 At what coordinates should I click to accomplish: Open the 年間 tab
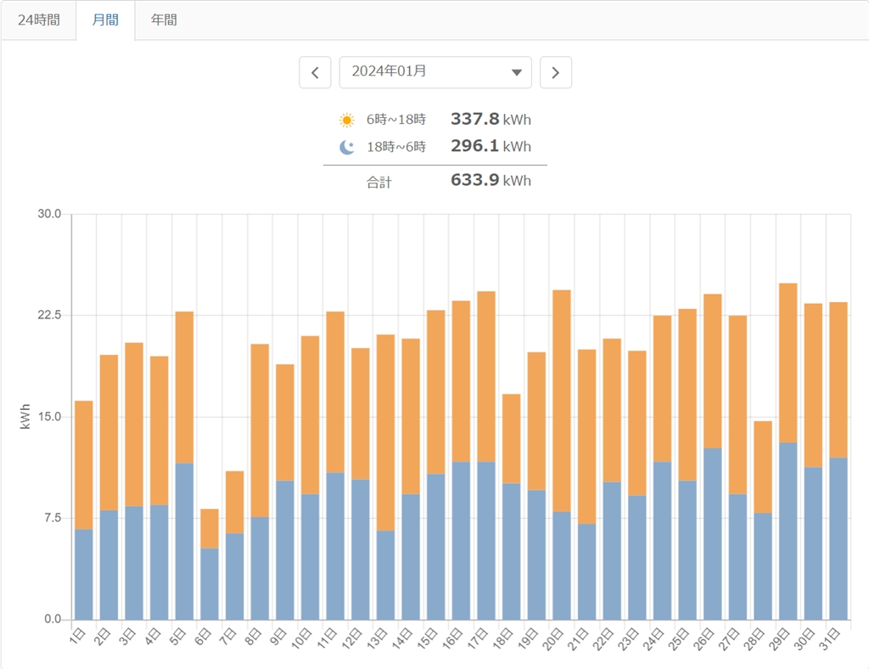click(164, 20)
